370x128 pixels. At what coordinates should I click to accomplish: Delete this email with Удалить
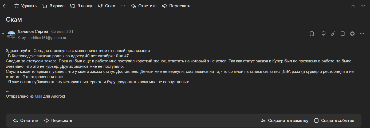[x=25, y=6]
